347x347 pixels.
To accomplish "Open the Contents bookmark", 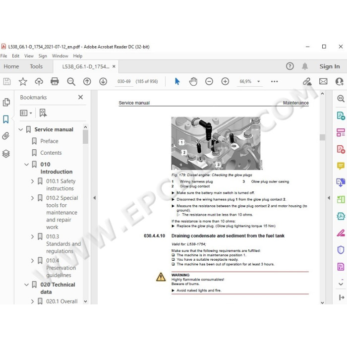I will click(x=51, y=153).
